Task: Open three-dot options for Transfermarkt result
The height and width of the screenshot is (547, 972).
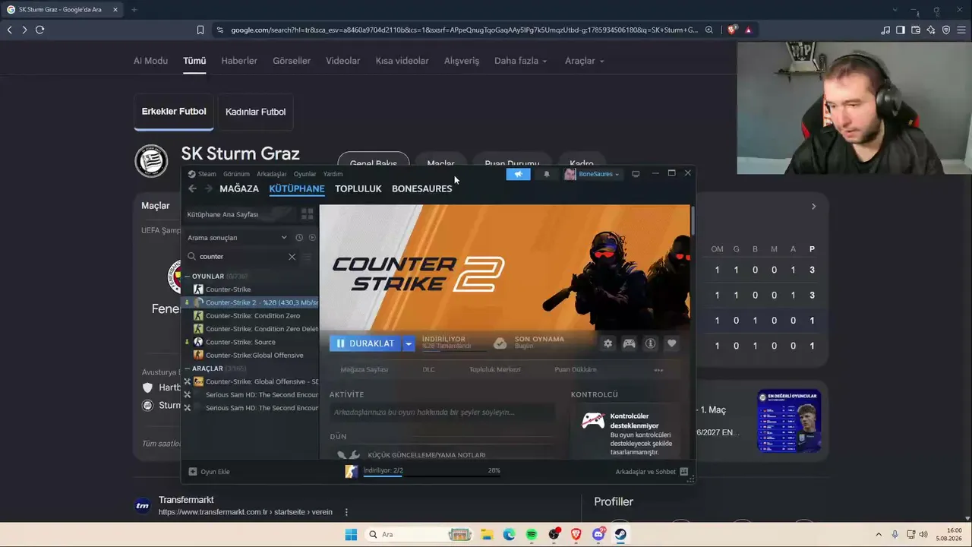Action: coord(346,512)
